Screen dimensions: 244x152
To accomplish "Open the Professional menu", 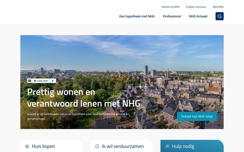I will click(172, 16).
